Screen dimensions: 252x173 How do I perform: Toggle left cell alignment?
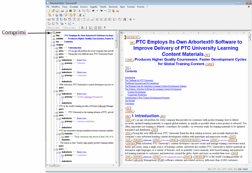[97, 19]
